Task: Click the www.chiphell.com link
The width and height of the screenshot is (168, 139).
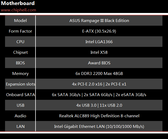Action: point(19,10)
